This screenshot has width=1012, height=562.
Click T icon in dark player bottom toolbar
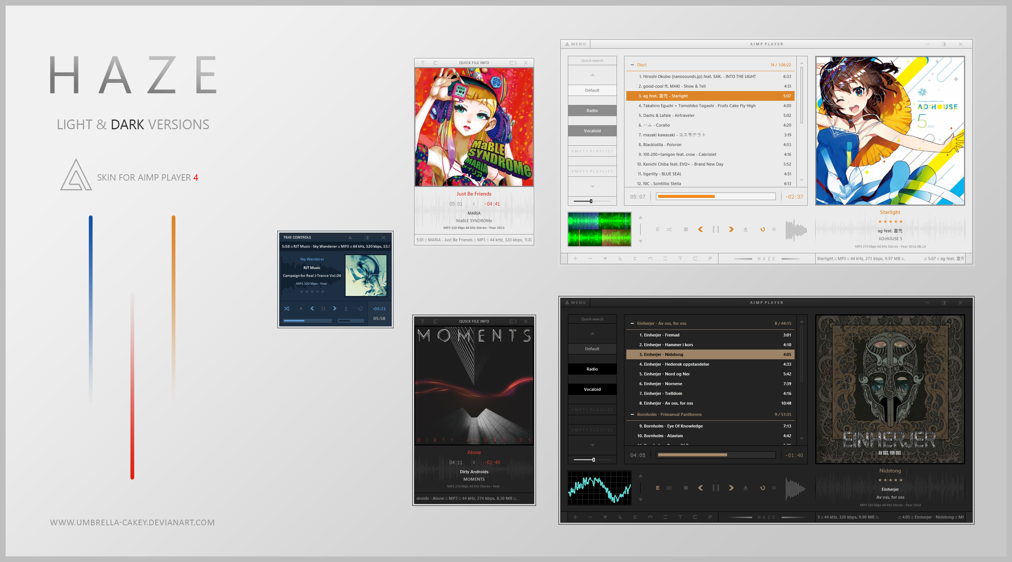tap(680, 517)
